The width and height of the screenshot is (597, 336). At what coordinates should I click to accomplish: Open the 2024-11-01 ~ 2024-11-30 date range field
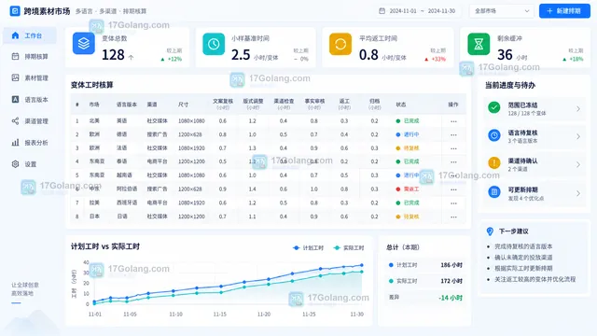pos(419,11)
